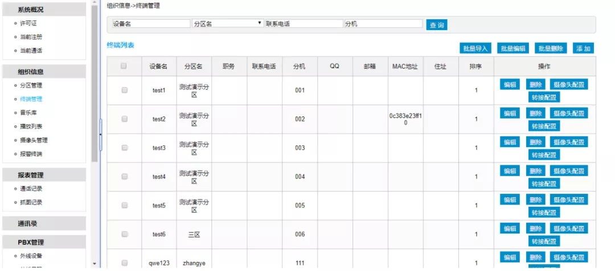Click the 批量编辑 button
This screenshot has height=271, width=615.
click(x=512, y=48)
